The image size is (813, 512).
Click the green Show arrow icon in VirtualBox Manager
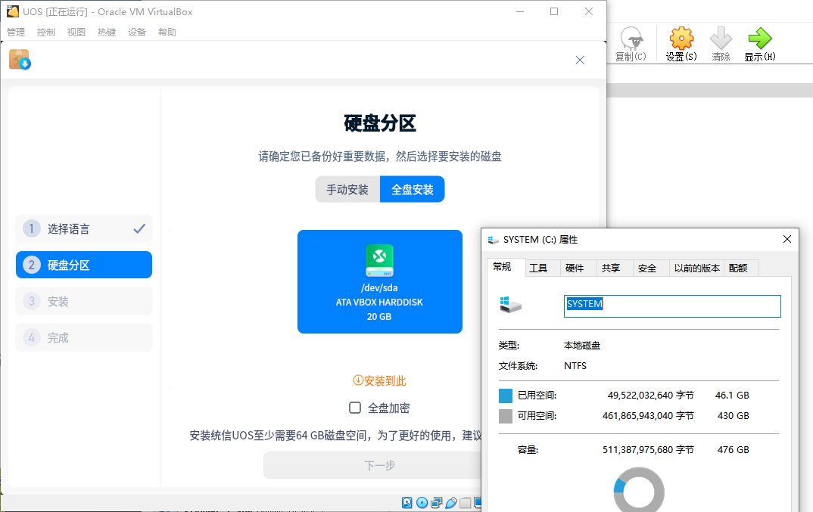pyautogui.click(x=759, y=38)
